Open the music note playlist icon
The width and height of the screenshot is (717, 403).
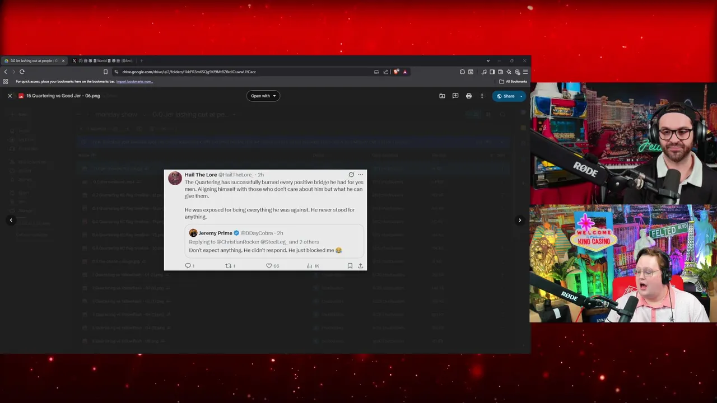pos(484,72)
